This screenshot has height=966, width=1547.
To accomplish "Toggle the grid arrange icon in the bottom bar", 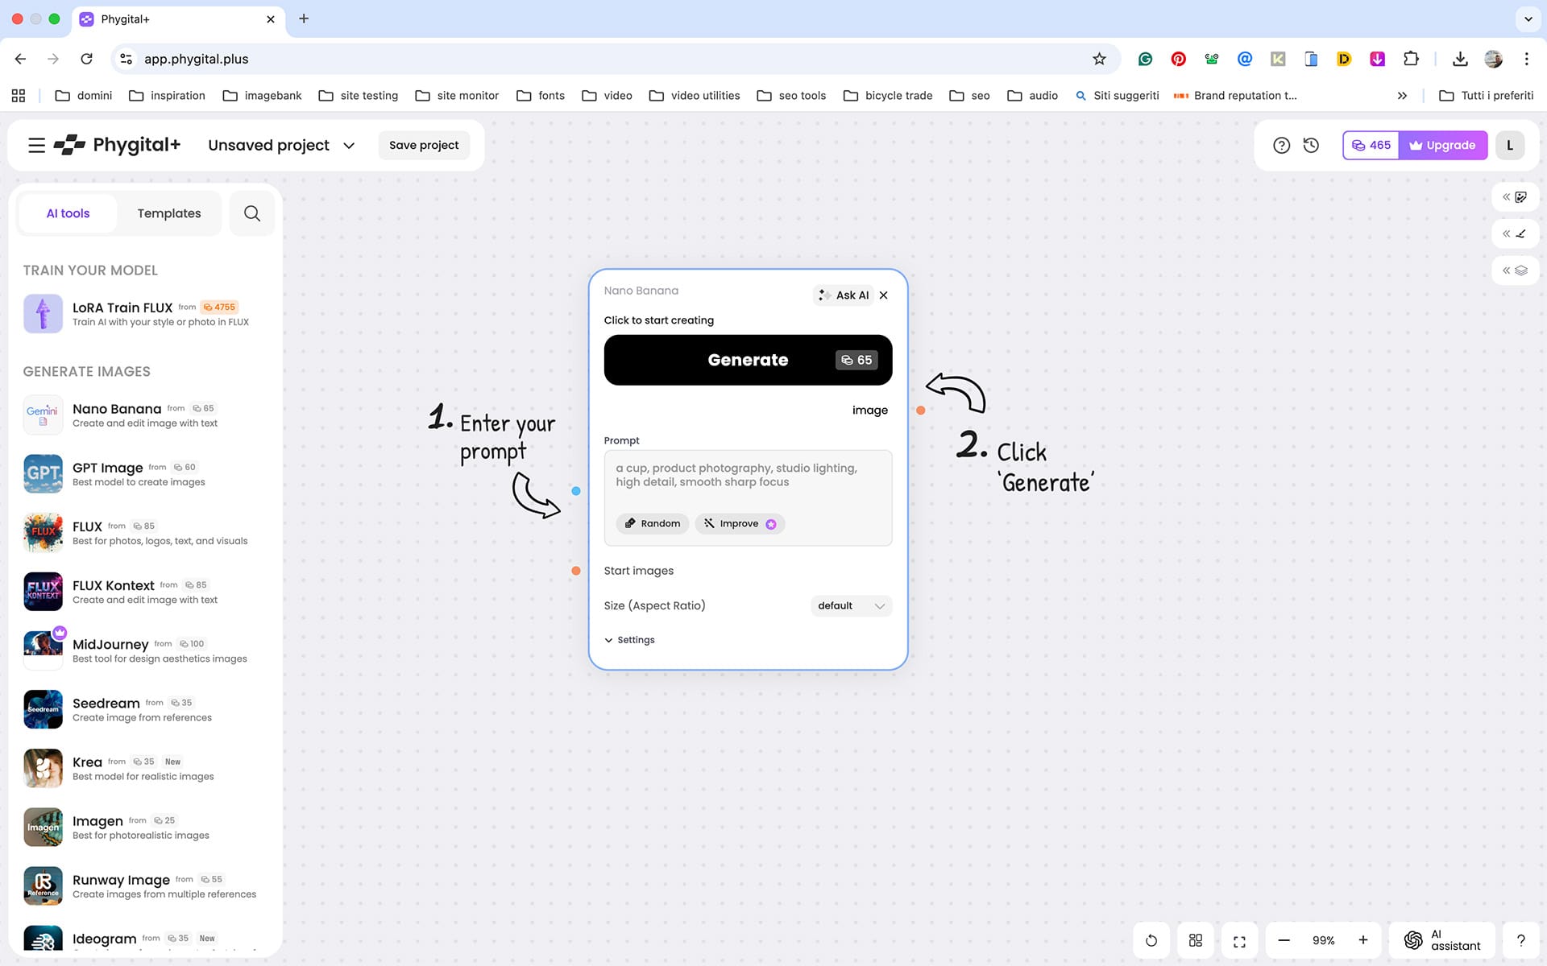I will (x=1196, y=940).
